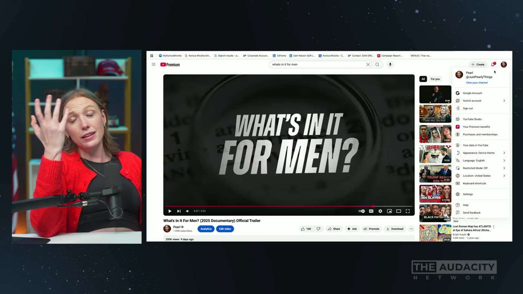Open Purchases and memberships
The image size is (523, 294).
[x=481, y=134]
